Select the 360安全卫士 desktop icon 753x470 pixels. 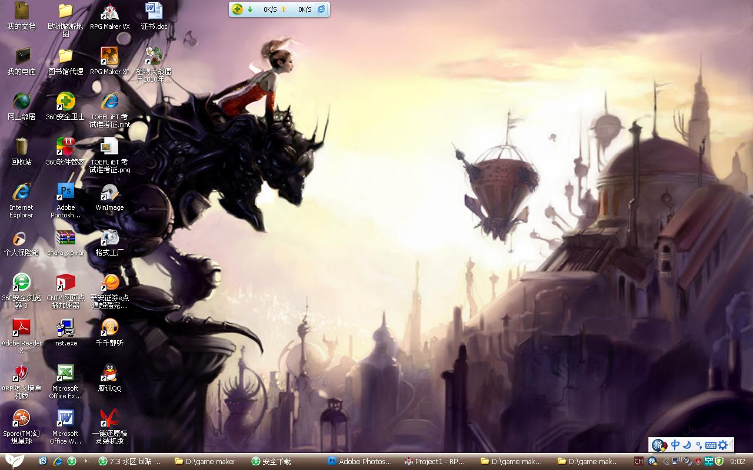(x=65, y=106)
